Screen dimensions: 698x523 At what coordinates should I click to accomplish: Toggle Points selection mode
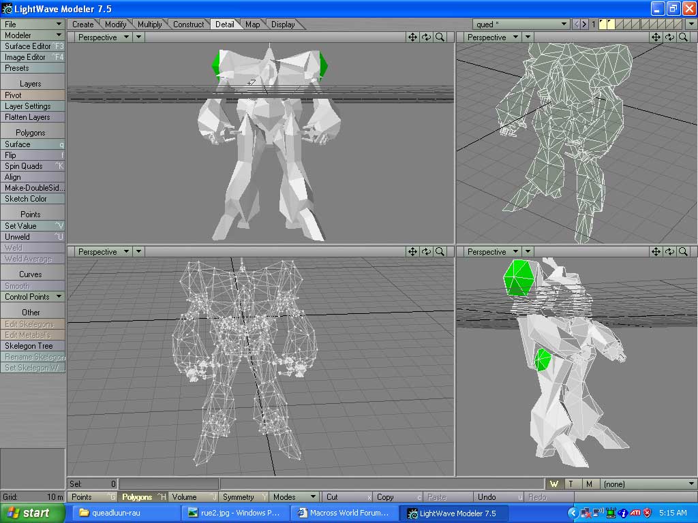[92, 496]
